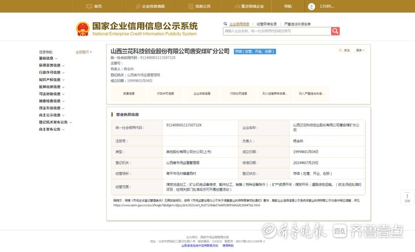Image resolution: width=415 pixels, height=252 pixels.
Task: Click the 列入严重违法失信 card
Action: [x=312, y=93]
